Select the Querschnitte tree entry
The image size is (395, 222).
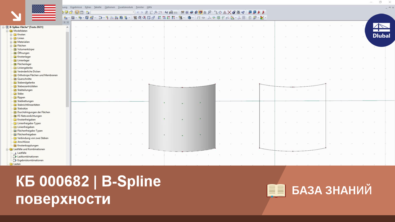click(x=24, y=79)
